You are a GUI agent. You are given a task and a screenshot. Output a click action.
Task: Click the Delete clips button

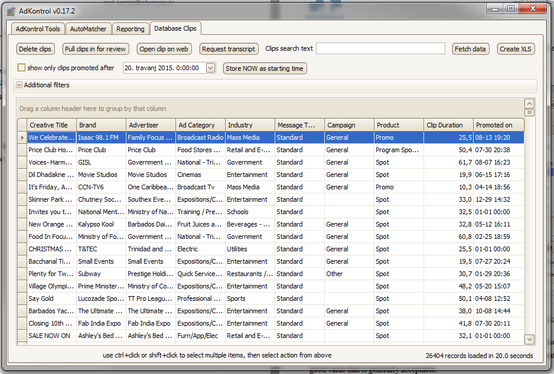(x=35, y=49)
